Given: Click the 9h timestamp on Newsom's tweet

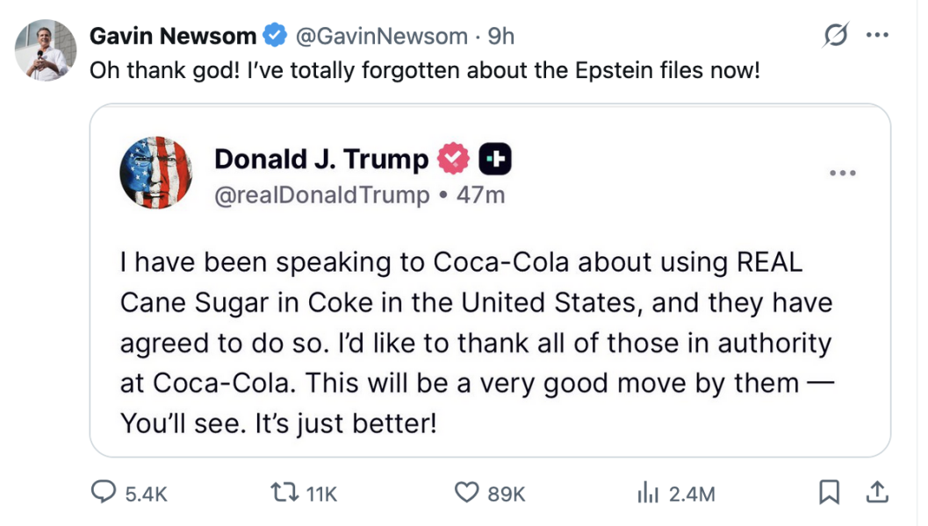Looking at the screenshot, I should (x=501, y=35).
